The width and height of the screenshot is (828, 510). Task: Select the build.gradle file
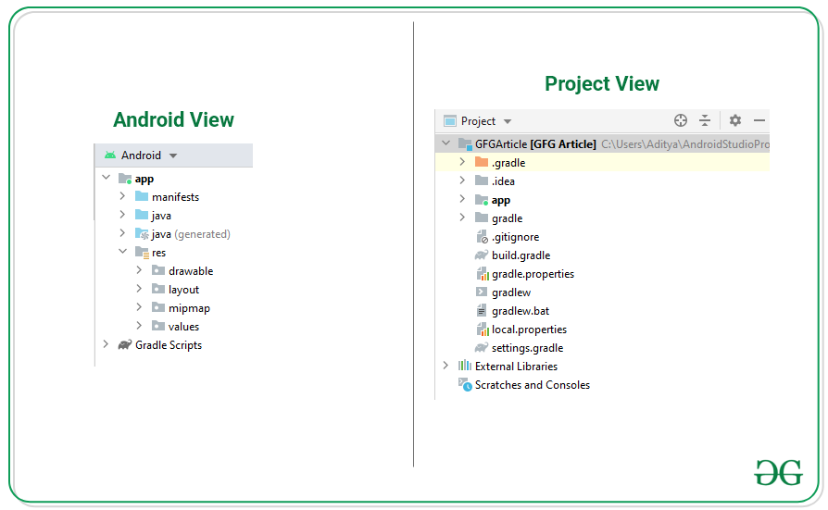coord(521,255)
